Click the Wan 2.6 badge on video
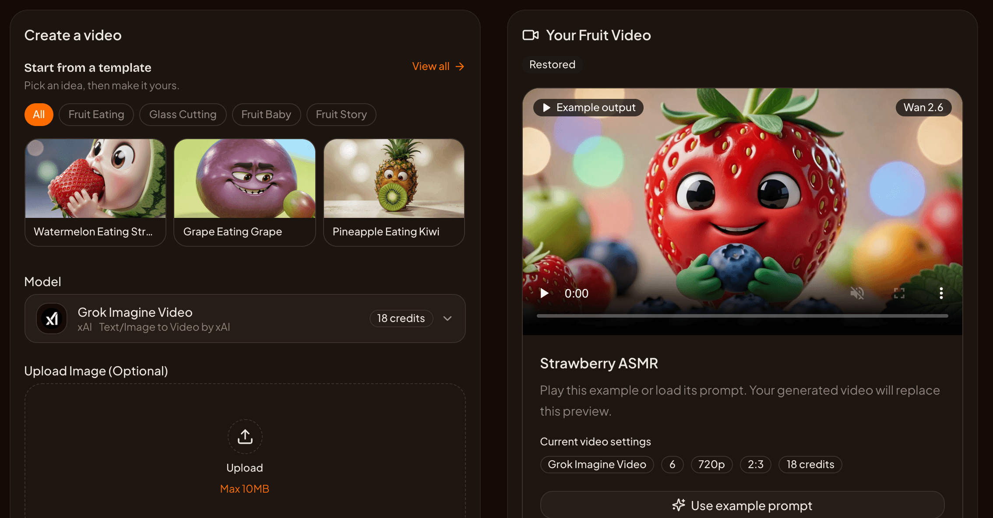This screenshot has width=993, height=518. coord(923,108)
